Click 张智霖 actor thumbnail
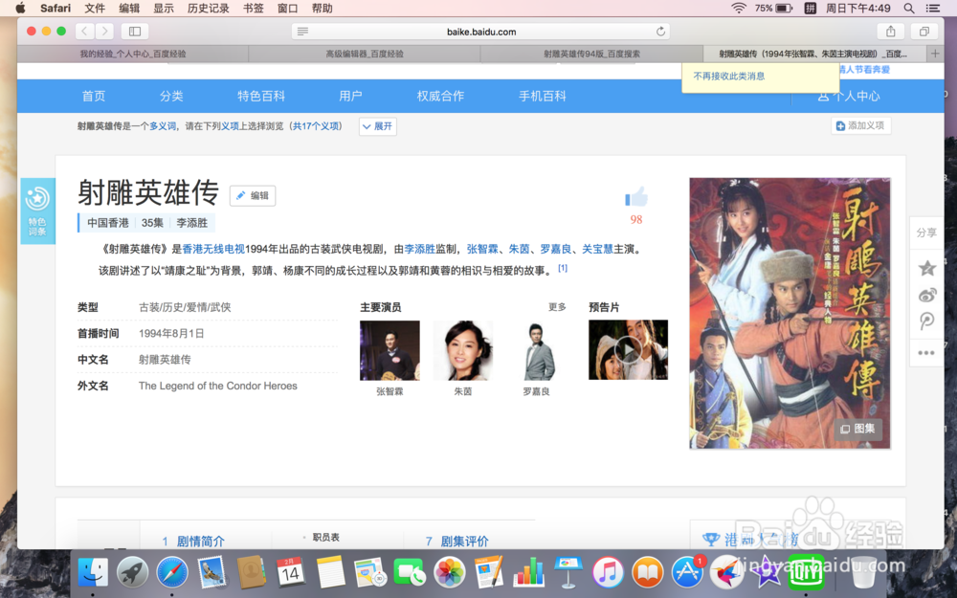This screenshot has height=598, width=957. click(x=390, y=349)
